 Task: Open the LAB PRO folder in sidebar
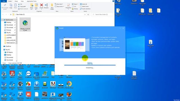(x=9, y=38)
